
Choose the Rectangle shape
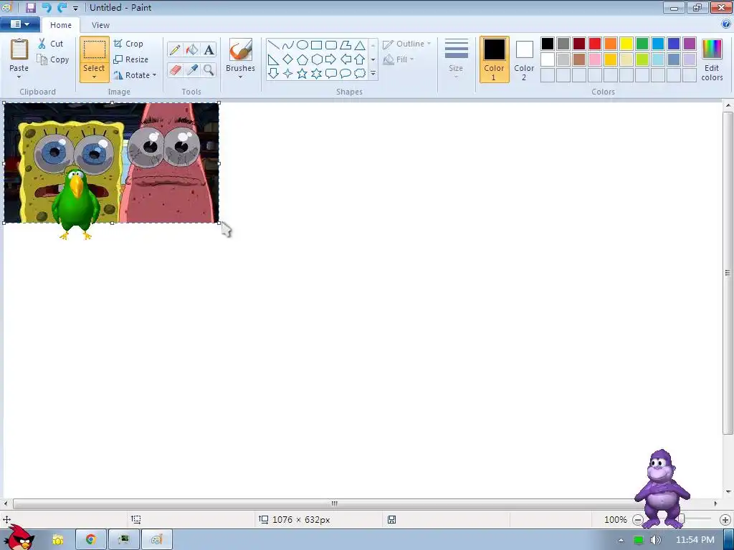317,45
